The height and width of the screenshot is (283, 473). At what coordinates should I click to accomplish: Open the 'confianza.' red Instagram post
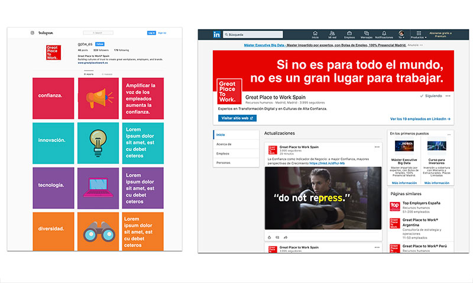(53, 98)
